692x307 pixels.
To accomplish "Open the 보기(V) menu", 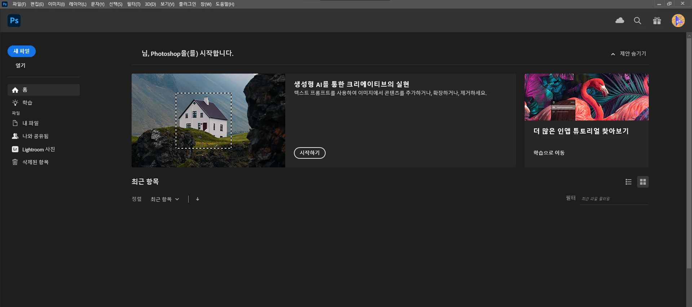I will pos(167,4).
